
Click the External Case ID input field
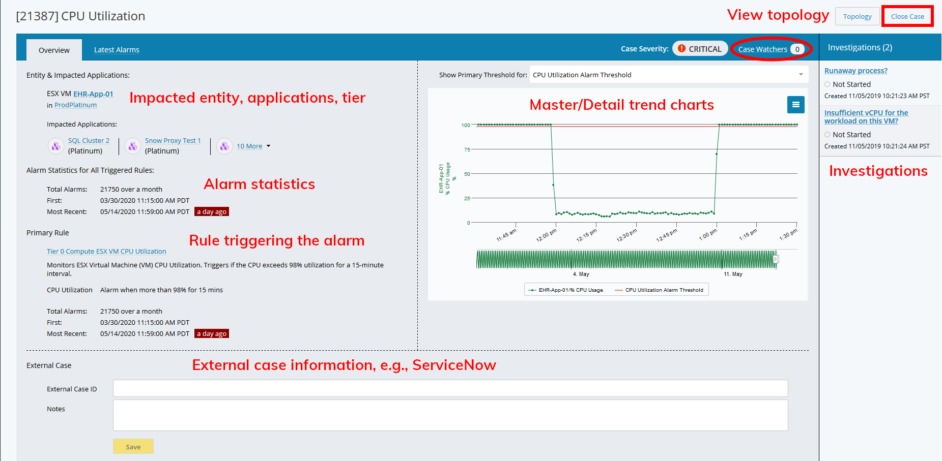450,388
